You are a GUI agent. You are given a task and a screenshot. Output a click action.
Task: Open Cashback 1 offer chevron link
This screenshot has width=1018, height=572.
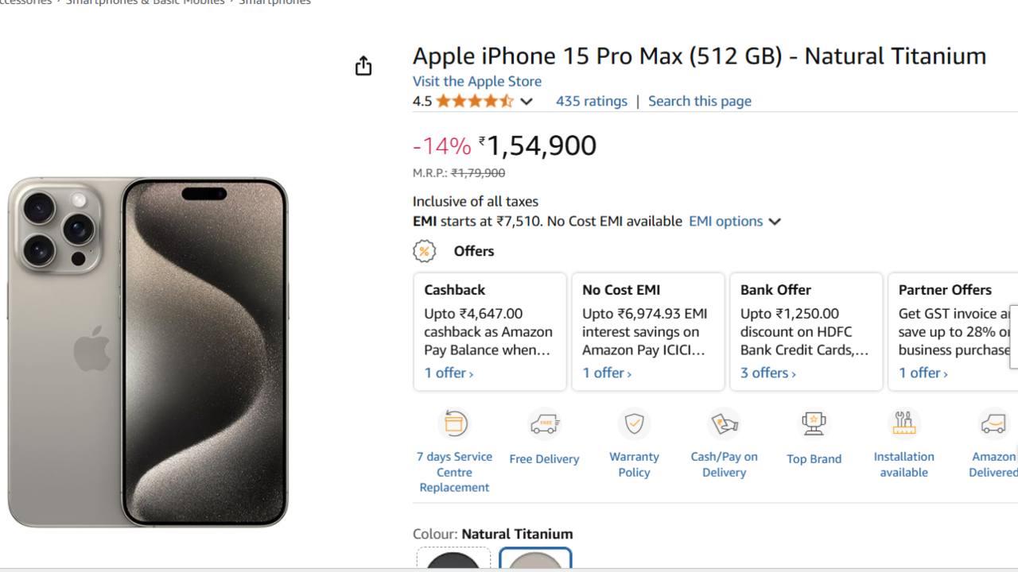[449, 373]
